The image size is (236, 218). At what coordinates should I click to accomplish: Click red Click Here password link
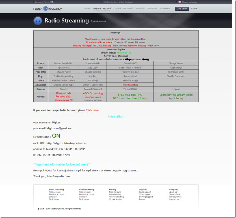92,110
